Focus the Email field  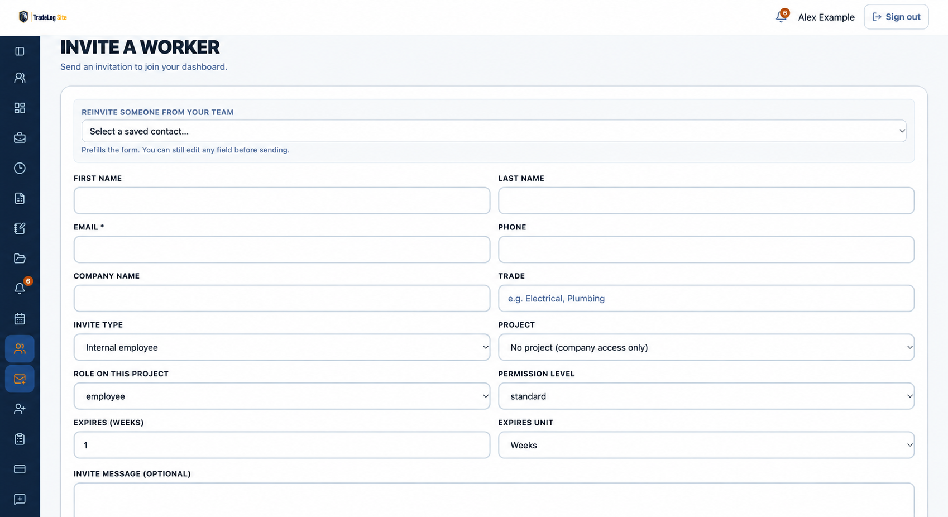[282, 250]
